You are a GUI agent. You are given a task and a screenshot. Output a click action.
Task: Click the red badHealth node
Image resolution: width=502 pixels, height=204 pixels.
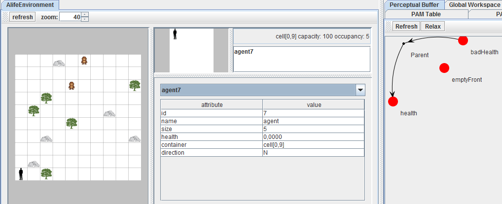click(x=463, y=40)
